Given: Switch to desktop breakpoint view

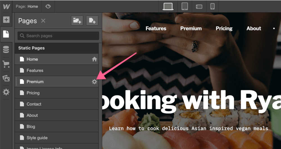Looking at the screenshot, I should [x=168, y=6].
